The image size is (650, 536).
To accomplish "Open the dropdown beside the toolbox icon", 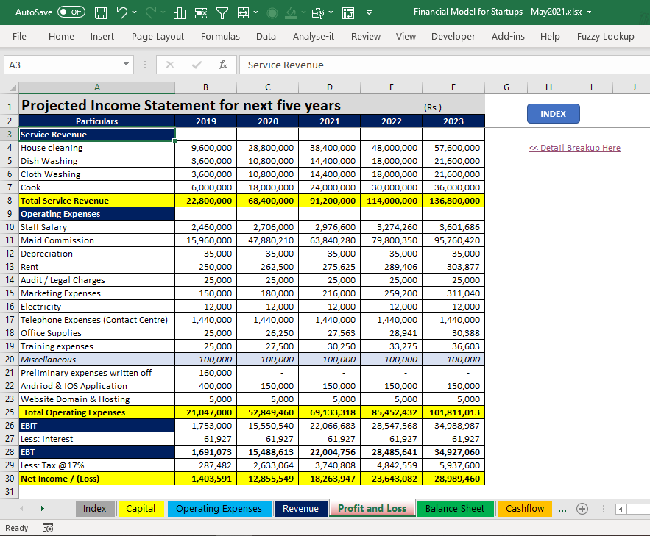I will tap(331, 12).
